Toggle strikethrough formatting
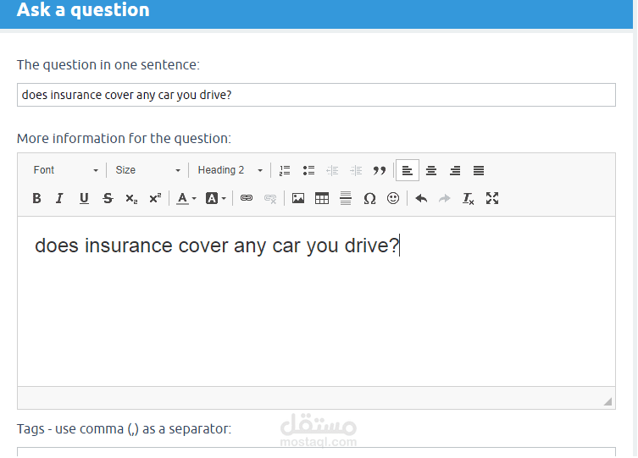Viewport: 638px width, 458px height. coord(108,198)
